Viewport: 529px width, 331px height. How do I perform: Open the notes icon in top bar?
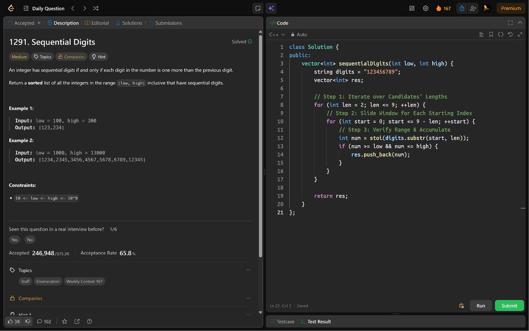click(x=258, y=8)
